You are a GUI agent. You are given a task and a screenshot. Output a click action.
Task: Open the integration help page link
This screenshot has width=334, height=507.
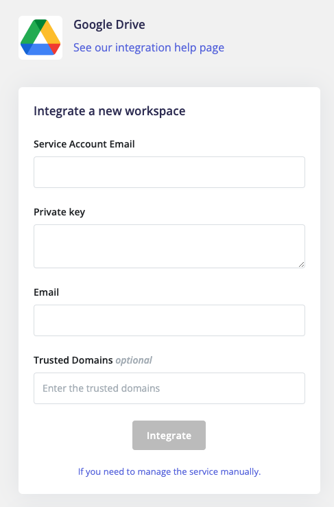tap(149, 47)
